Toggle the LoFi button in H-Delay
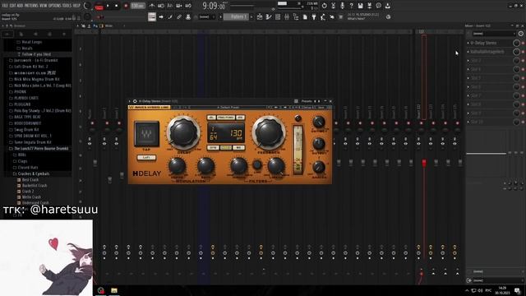 point(146,157)
